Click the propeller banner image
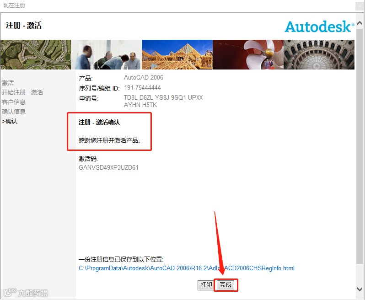 (248, 54)
